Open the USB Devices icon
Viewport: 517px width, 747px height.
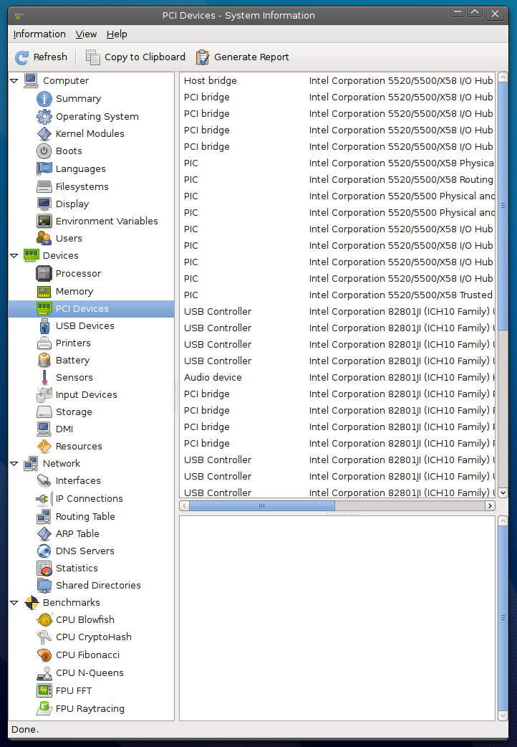(44, 325)
